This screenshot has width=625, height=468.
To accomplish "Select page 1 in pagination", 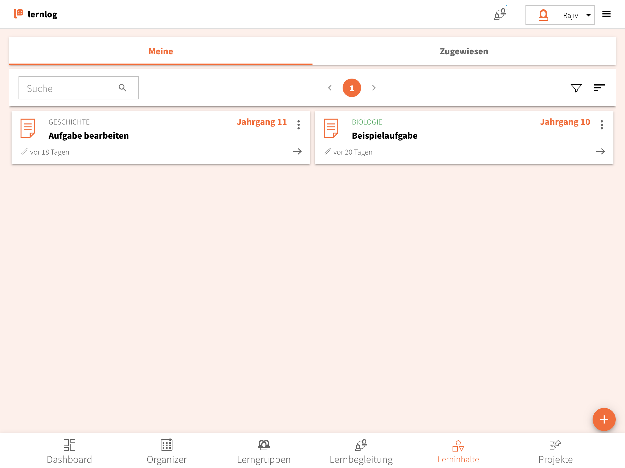I will 352,88.
